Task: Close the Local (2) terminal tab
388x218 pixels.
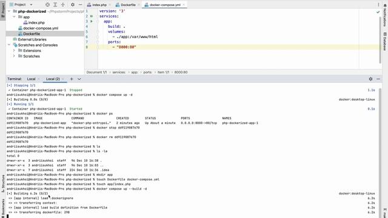Action: coord(63,79)
